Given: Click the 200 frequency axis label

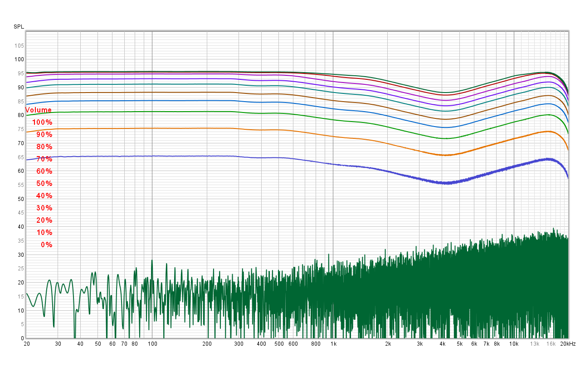Looking at the screenshot, I should click(207, 344).
